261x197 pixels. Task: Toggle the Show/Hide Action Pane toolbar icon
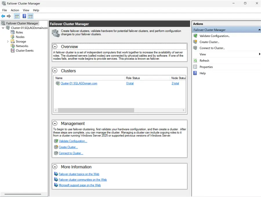click(x=30, y=16)
